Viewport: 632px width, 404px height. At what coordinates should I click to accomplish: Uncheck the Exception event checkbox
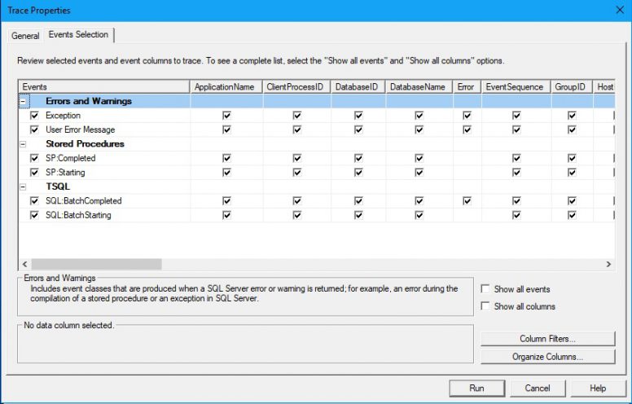pos(34,116)
